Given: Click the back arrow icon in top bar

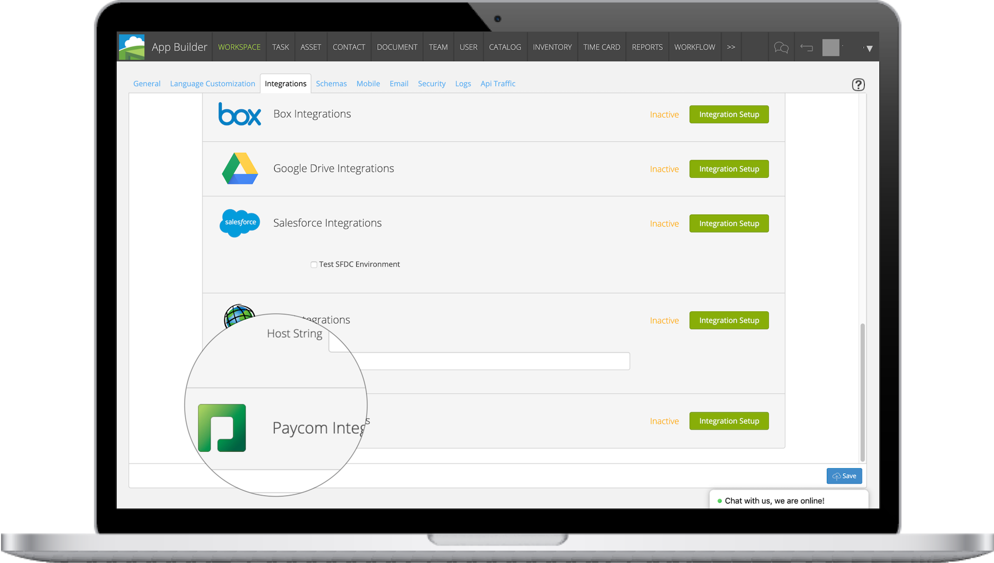Looking at the screenshot, I should click(x=806, y=47).
